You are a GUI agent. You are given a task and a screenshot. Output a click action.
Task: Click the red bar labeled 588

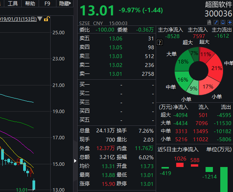click(194, 165)
